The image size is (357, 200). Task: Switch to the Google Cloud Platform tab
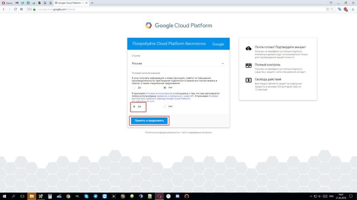click(69, 3)
